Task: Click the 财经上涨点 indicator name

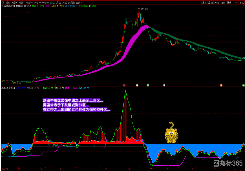Action: [9, 88]
